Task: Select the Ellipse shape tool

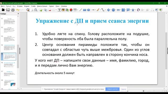Action: coord(88,10)
